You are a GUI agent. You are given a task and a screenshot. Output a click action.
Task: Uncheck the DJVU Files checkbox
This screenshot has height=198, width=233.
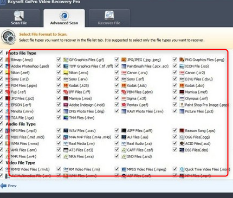pyautogui.click(x=175, y=78)
